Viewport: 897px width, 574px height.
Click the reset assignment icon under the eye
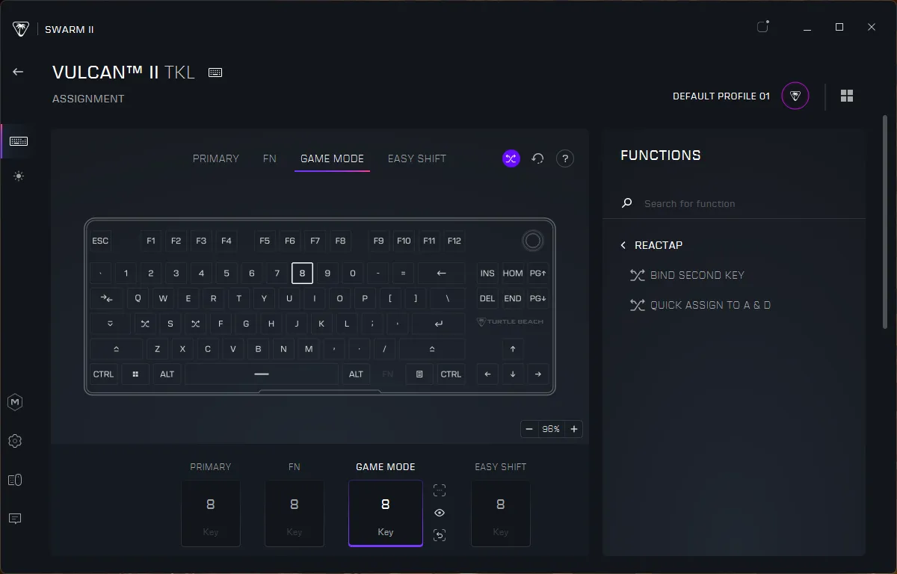tap(440, 535)
